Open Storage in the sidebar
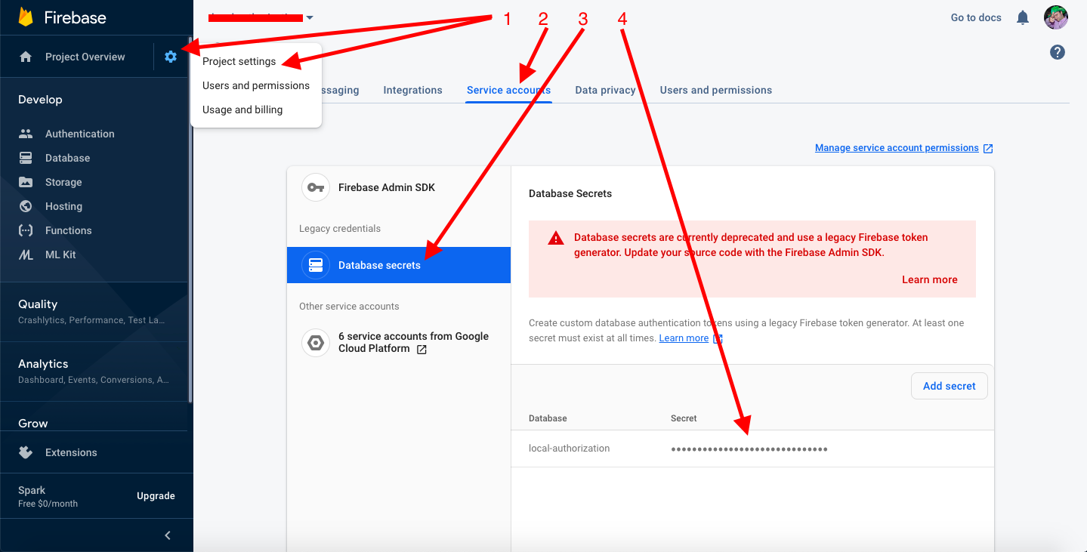Viewport: 1087px width, 552px height. click(x=63, y=182)
